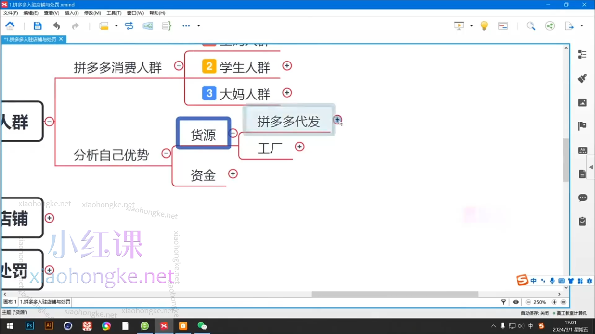Open the lightbulb idea tool
Viewport: 595px width, 334px height.
pos(484,25)
